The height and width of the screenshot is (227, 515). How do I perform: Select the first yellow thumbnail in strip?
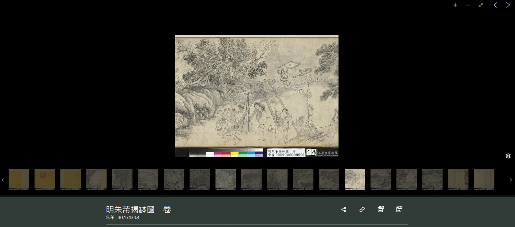pyautogui.click(x=19, y=179)
